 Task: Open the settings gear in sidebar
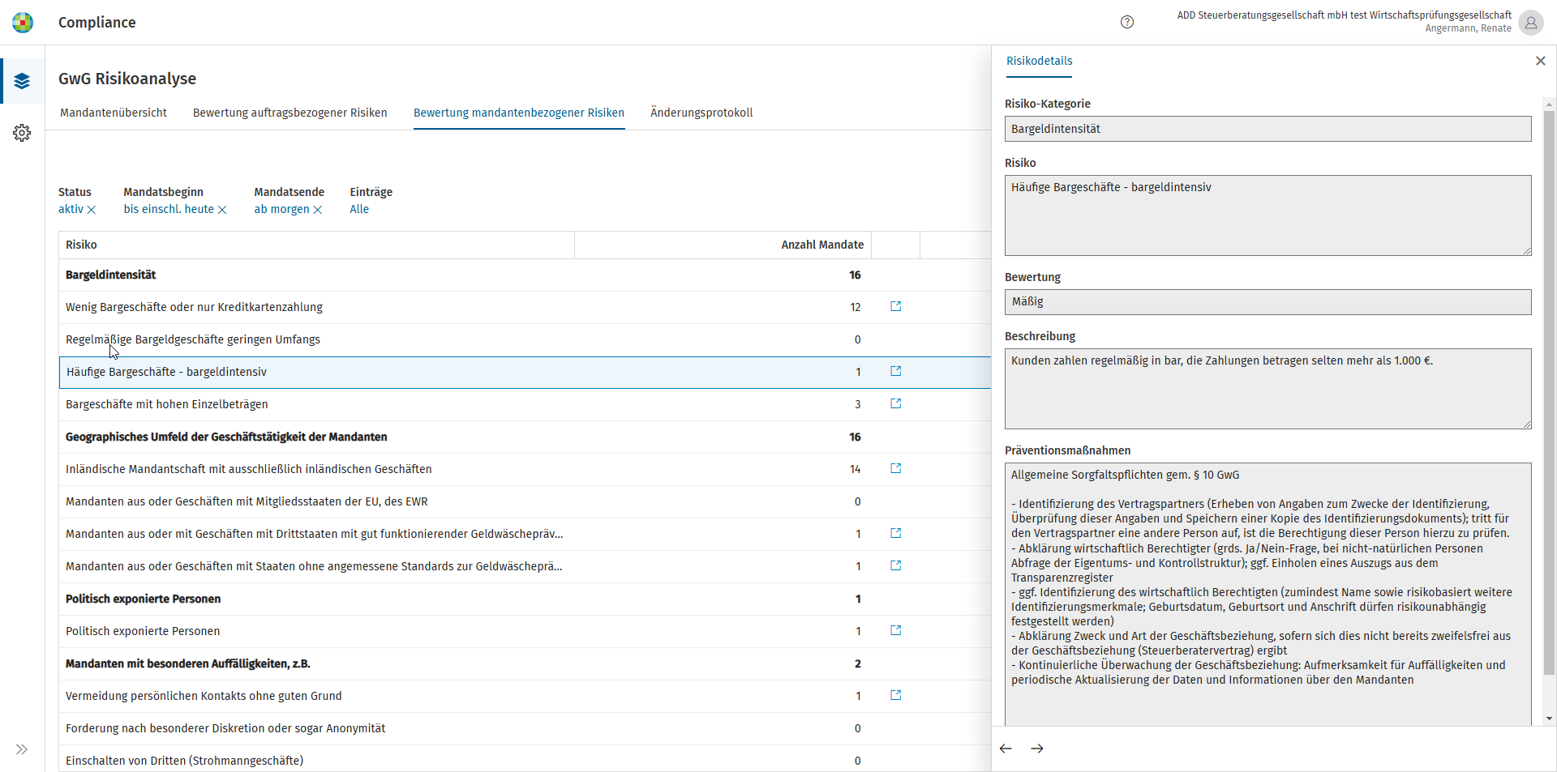[x=22, y=133]
